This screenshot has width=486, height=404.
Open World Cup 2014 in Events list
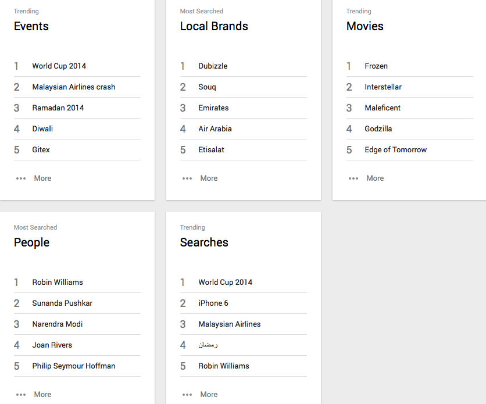(59, 66)
